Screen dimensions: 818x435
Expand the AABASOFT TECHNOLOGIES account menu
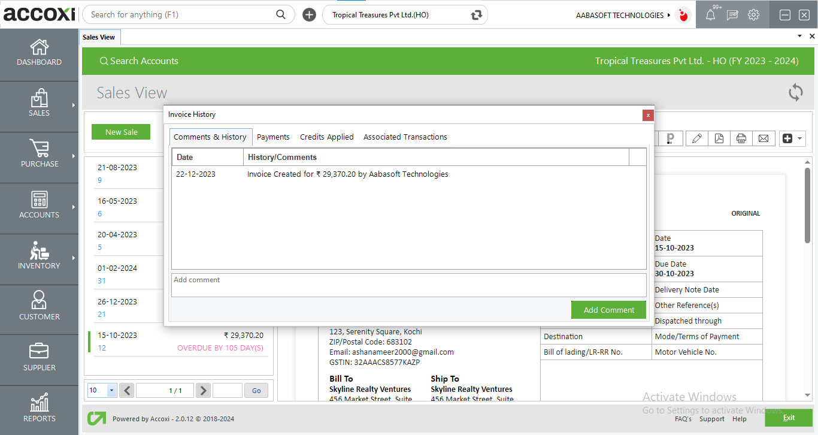(x=623, y=15)
